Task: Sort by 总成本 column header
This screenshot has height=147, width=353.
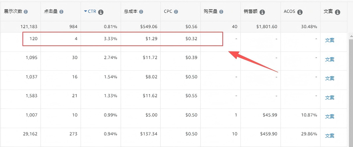Action: tap(131, 12)
